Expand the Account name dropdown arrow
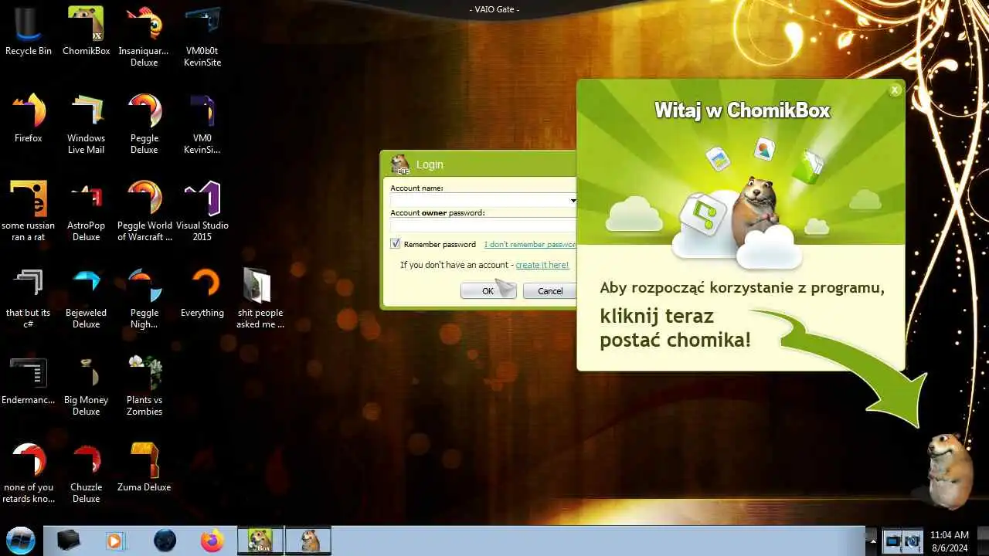This screenshot has height=556, width=989. coord(573,201)
